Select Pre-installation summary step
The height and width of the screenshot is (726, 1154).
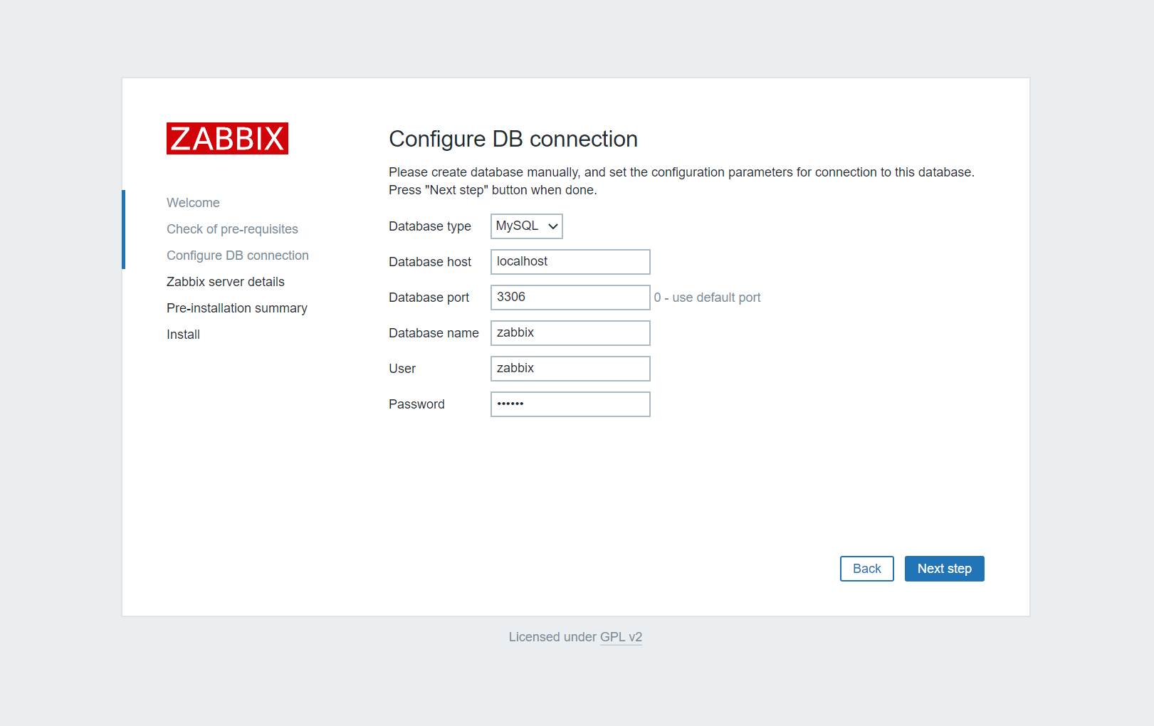[237, 308]
